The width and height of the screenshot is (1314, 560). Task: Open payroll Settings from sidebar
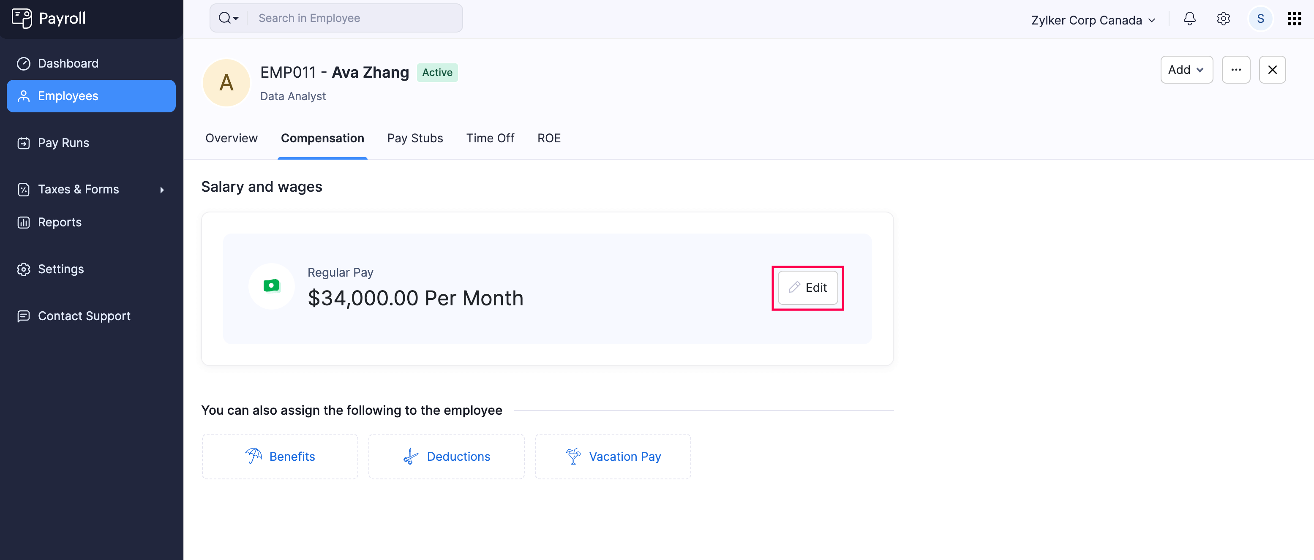[61, 269]
